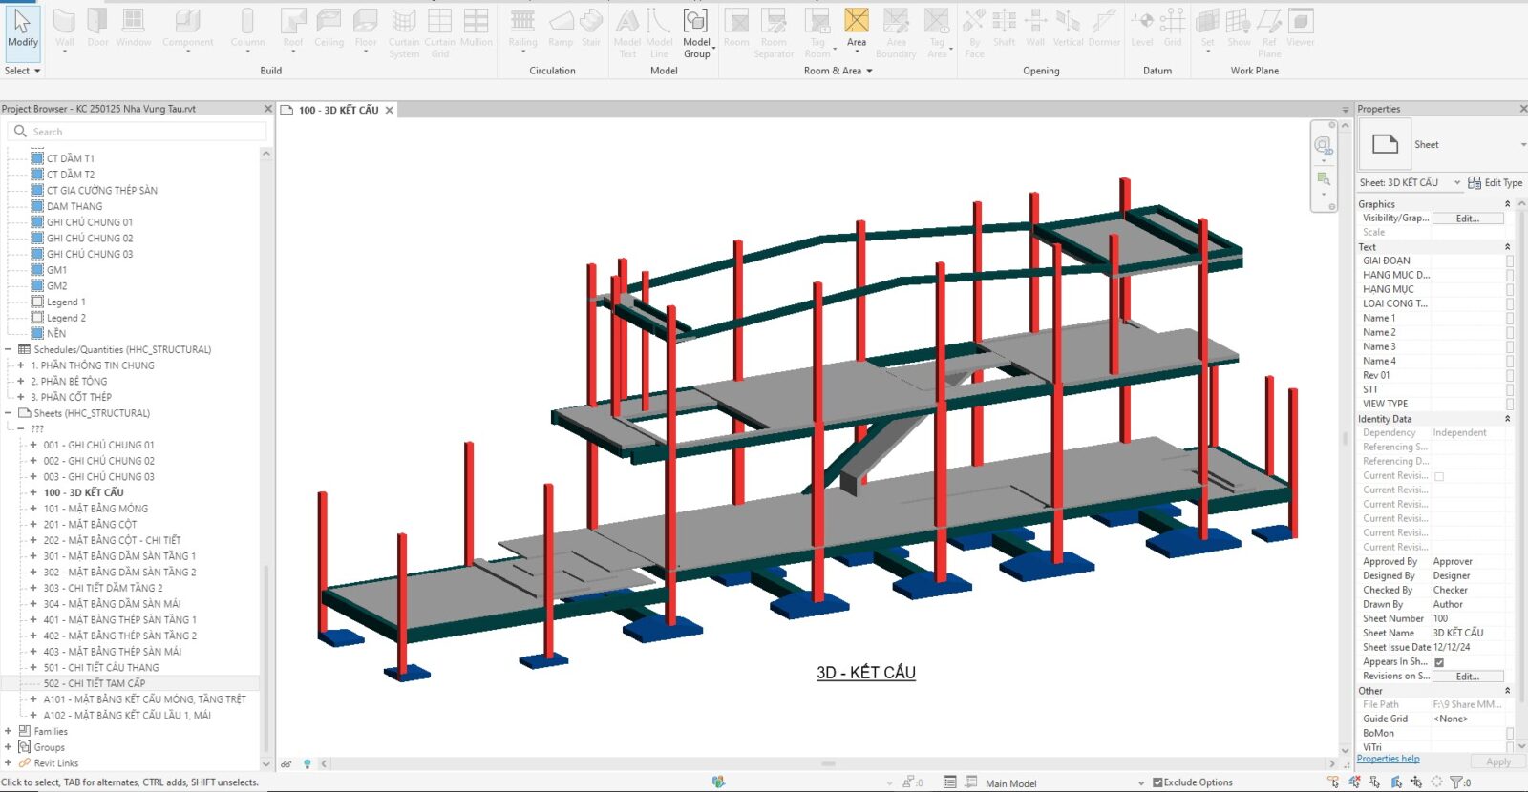
Task: Toggle the Appears In Sheet List checkbox
Action: tap(1439, 662)
